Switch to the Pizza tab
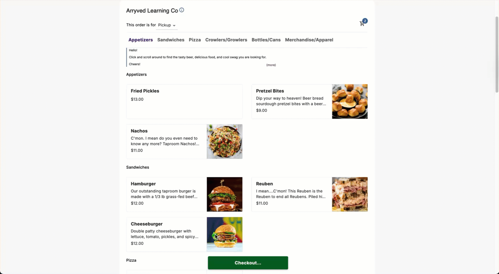The height and width of the screenshot is (274, 499). click(x=195, y=40)
